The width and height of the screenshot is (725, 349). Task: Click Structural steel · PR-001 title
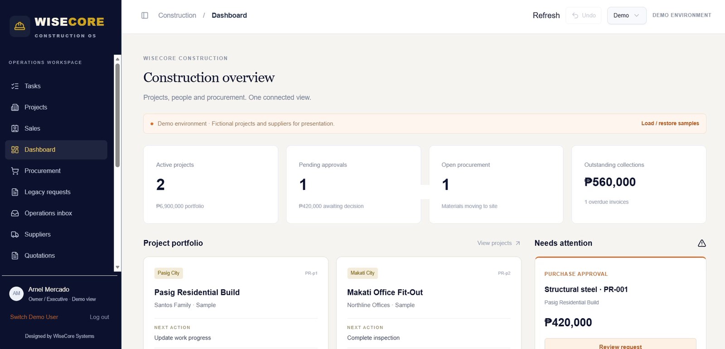click(586, 289)
